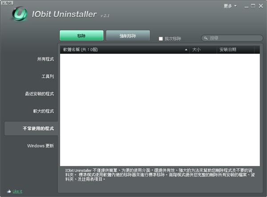This screenshot has width=267, height=197.
Task: Toggle the sort arrow in name column
Action: click(186, 50)
